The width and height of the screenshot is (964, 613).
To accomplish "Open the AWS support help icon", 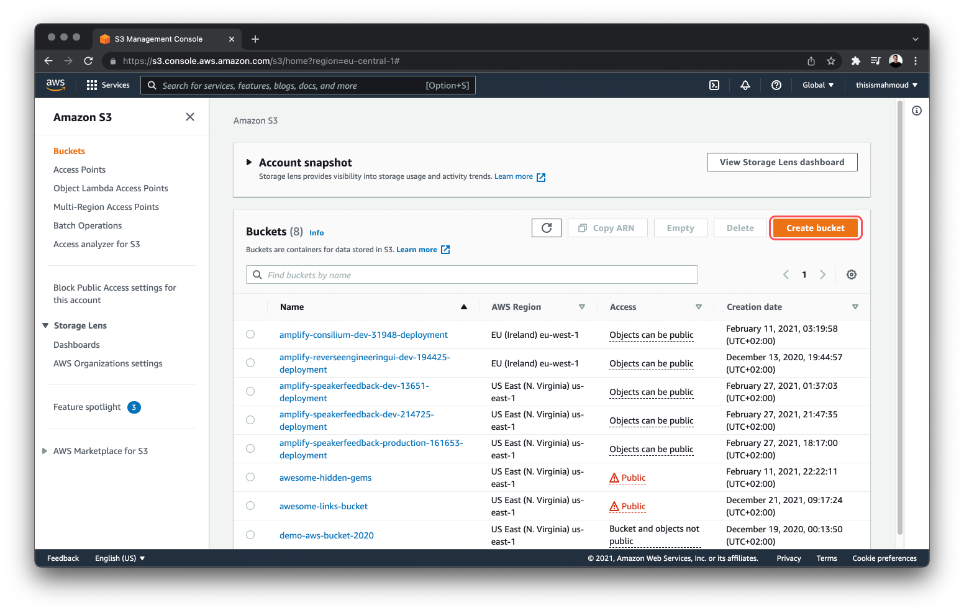I will point(776,85).
